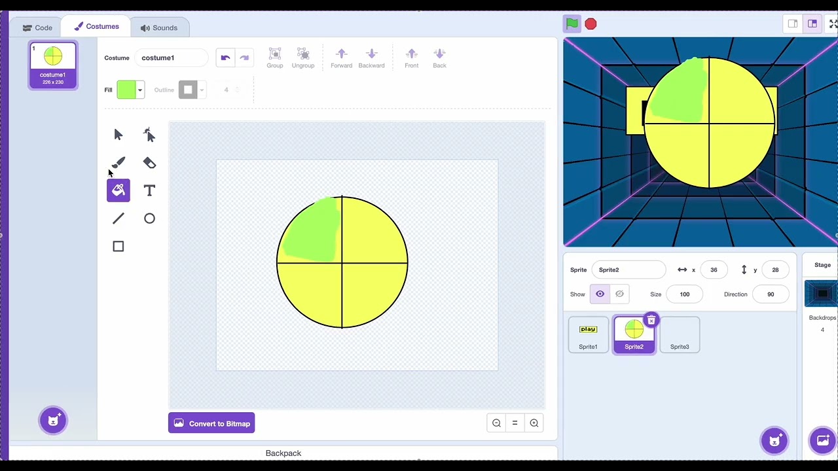Open the Costumes tab
Screen dimensions: 838x471
tap(96, 27)
